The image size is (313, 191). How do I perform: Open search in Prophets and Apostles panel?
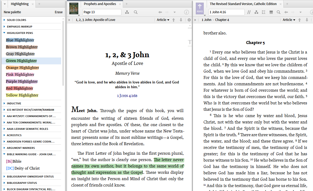tap(136, 12)
